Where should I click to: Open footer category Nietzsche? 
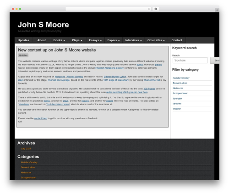tap(26, 172)
